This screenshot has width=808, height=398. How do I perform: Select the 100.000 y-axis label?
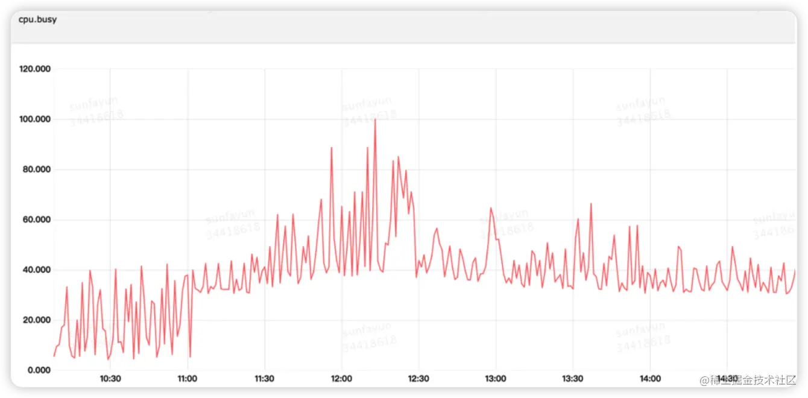[35, 119]
